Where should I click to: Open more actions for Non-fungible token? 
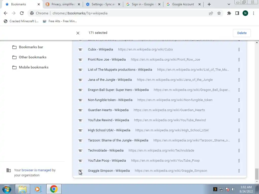[239, 100]
